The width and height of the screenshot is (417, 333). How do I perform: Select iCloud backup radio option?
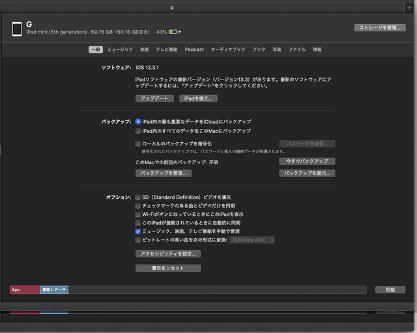[x=138, y=122]
